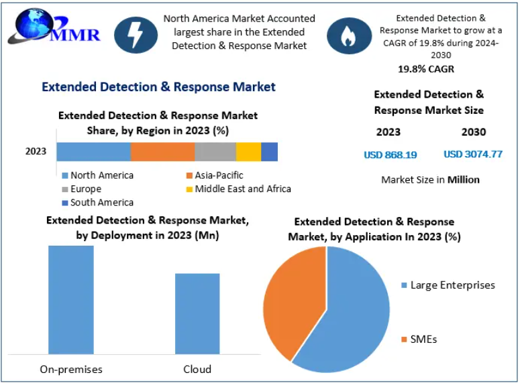Viewport: 520px width, 383px height.
Task: Click the USD 3074.77 market size value
Action: click(x=473, y=154)
